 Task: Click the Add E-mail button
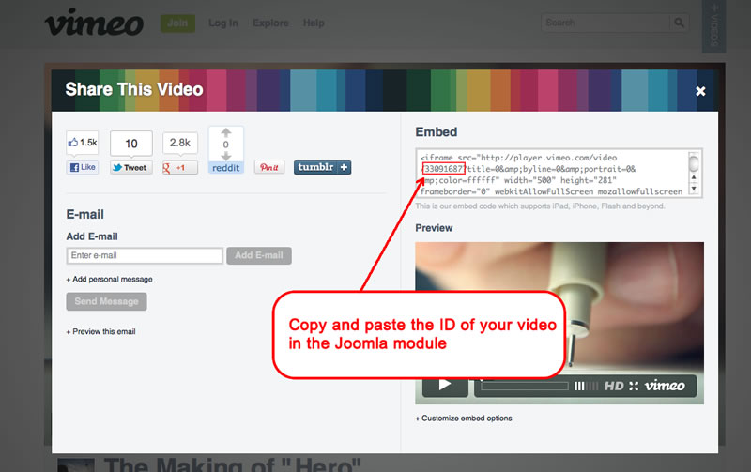[259, 255]
